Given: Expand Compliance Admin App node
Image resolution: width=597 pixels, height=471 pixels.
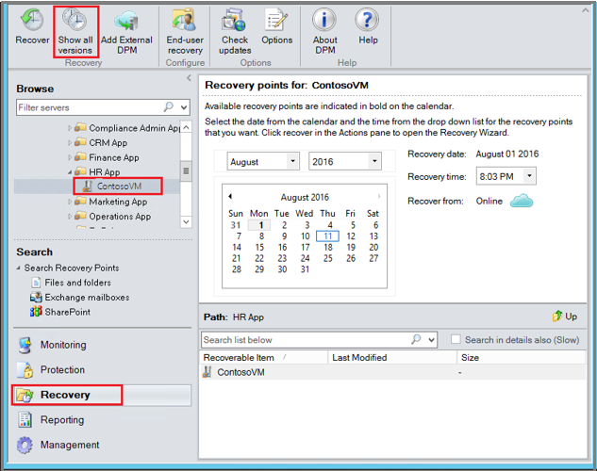Looking at the screenshot, I should tap(70, 128).
